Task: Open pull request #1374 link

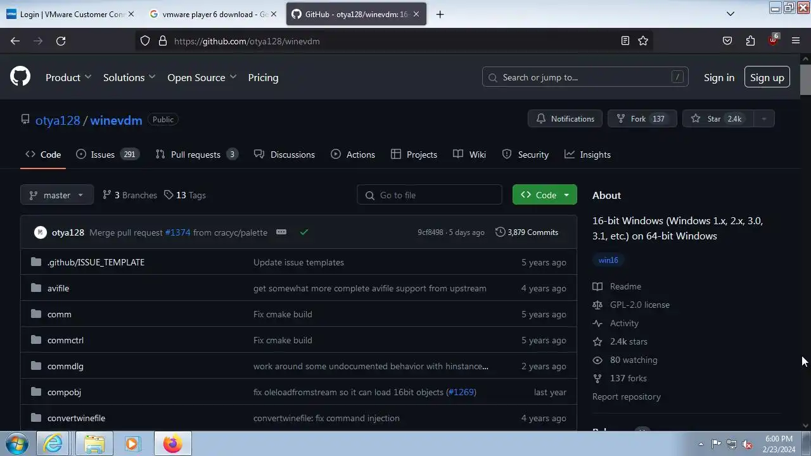Action: click(x=177, y=232)
